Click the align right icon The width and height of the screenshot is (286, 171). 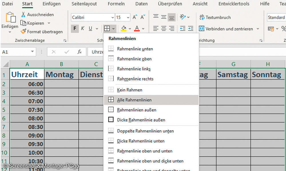(171, 28)
